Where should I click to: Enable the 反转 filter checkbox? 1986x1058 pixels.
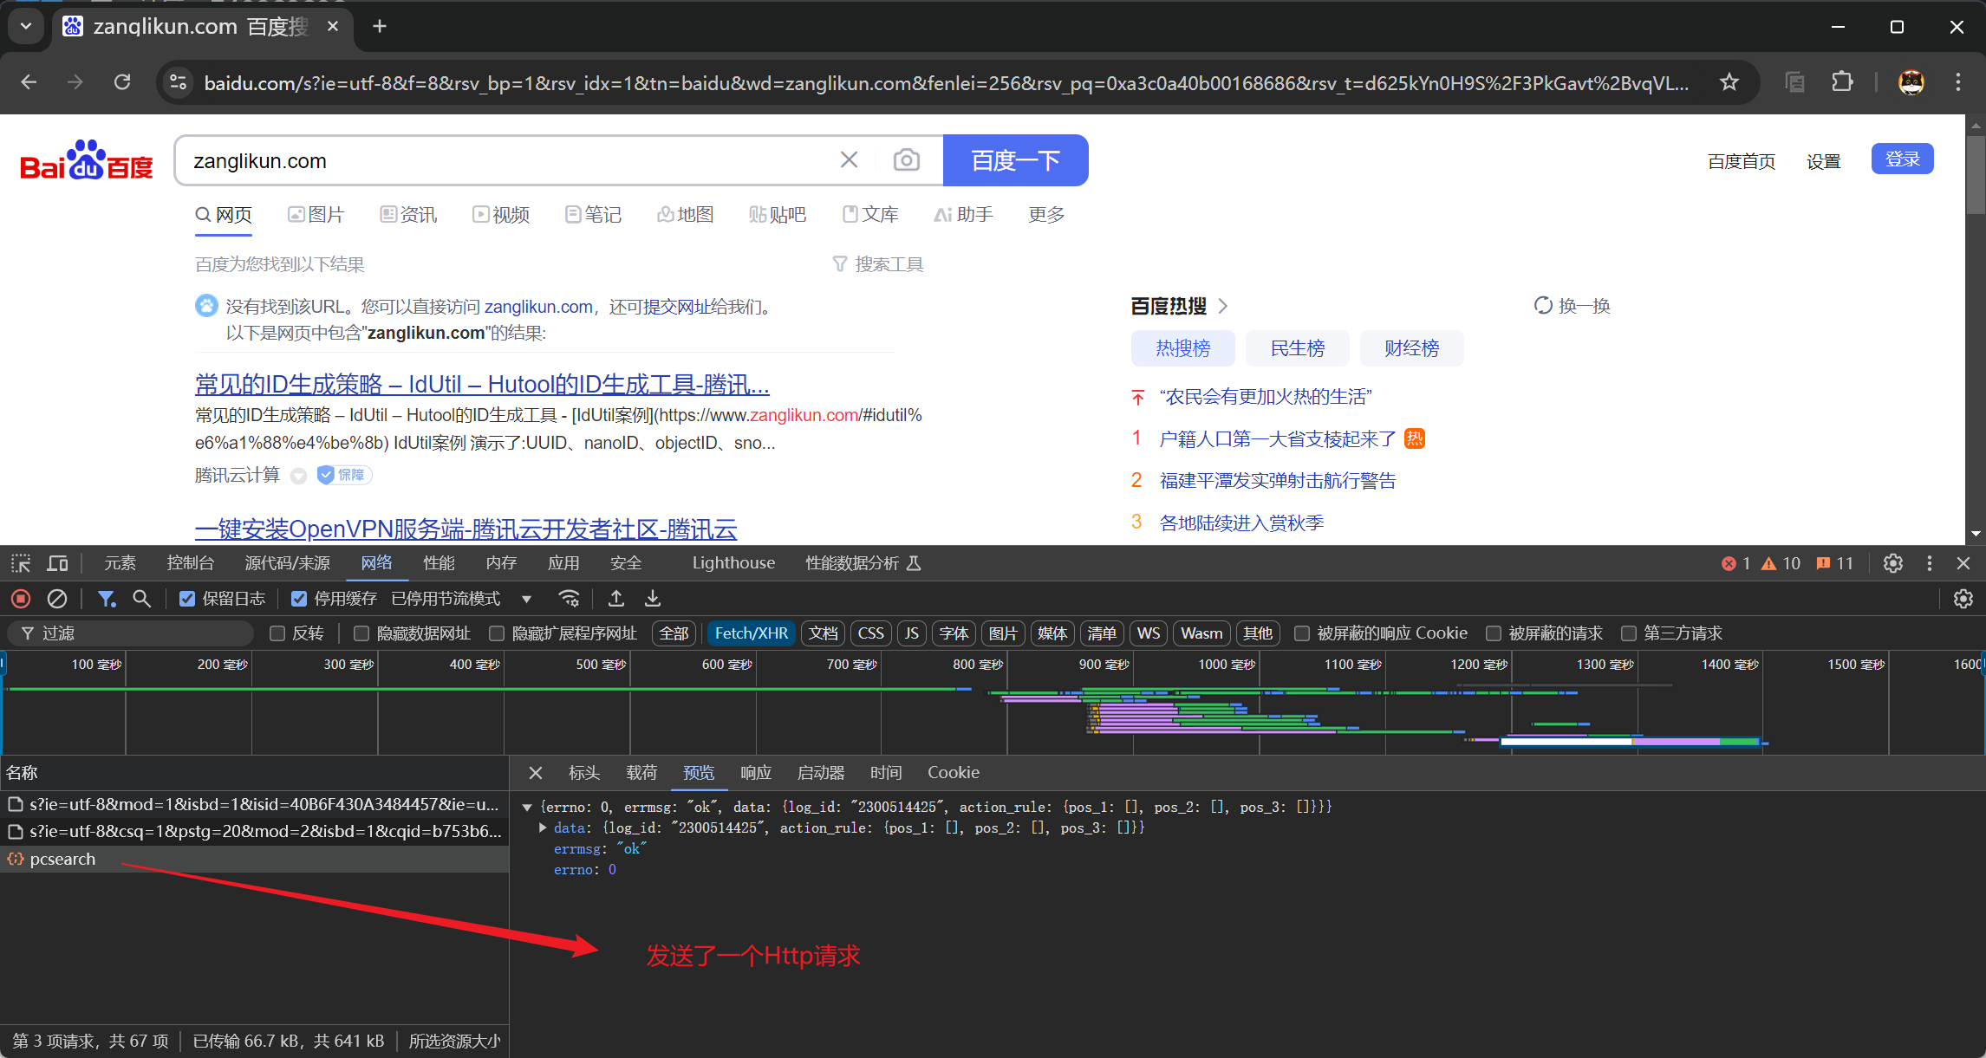point(277,633)
